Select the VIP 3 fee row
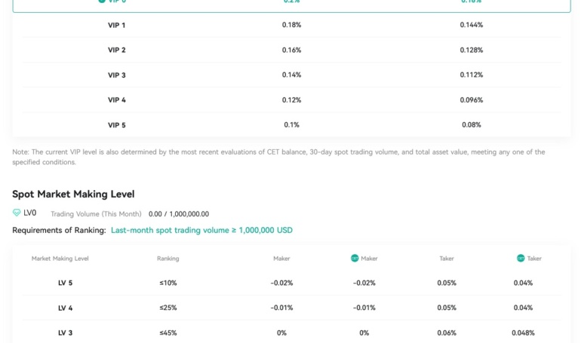Screen dimensions: 581x343 (291, 75)
